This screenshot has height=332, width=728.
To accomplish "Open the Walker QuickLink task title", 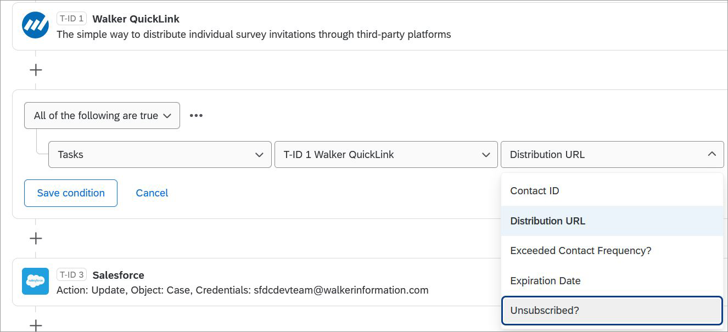I will pos(136,19).
